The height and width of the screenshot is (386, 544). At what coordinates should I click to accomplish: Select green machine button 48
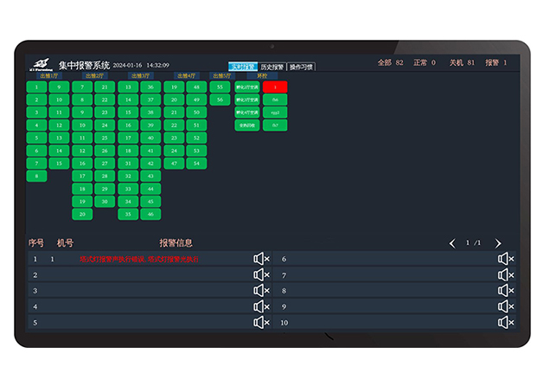click(x=196, y=87)
